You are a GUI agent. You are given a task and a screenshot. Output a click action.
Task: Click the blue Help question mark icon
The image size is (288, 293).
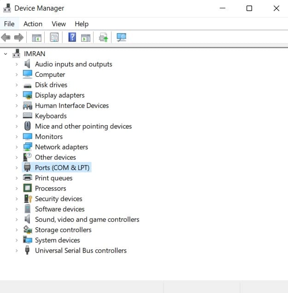pyautogui.click(x=72, y=37)
